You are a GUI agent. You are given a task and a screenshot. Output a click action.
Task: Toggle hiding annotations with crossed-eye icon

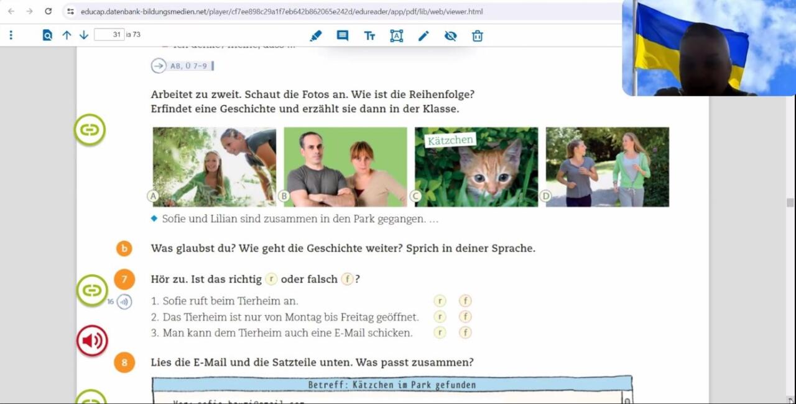point(451,36)
